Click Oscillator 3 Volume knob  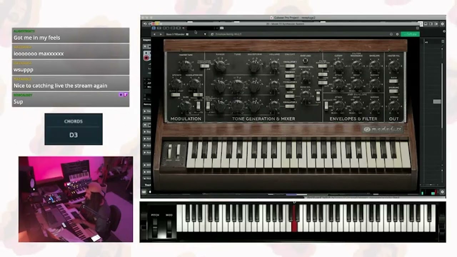[274, 106]
